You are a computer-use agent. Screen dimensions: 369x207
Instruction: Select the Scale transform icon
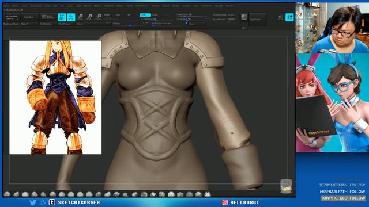click(x=89, y=17)
